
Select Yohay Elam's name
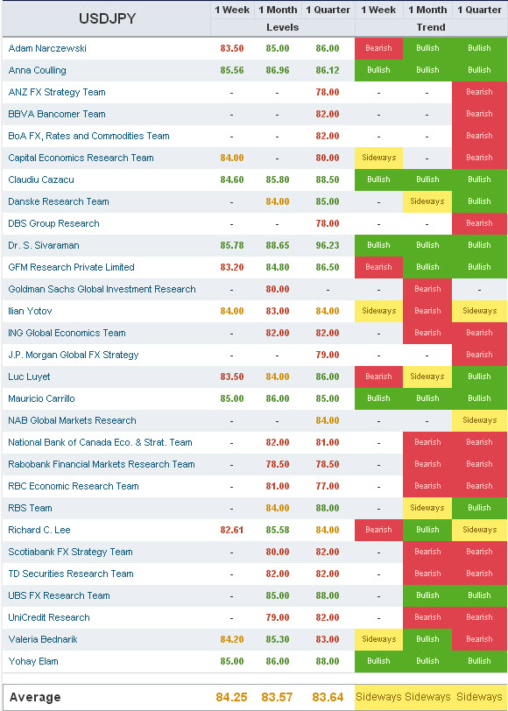(x=33, y=662)
